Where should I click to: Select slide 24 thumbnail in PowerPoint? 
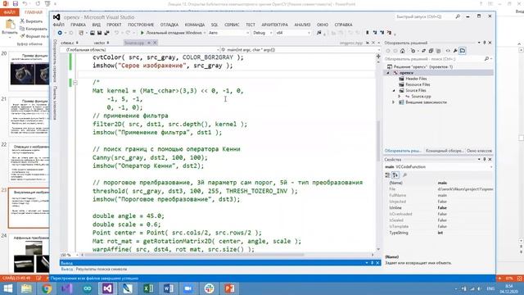[29, 253]
